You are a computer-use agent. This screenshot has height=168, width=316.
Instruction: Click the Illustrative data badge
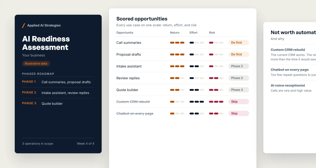tap(36, 64)
